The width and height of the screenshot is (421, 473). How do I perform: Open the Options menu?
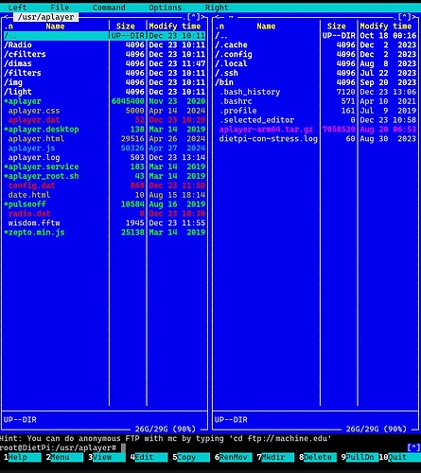click(166, 8)
